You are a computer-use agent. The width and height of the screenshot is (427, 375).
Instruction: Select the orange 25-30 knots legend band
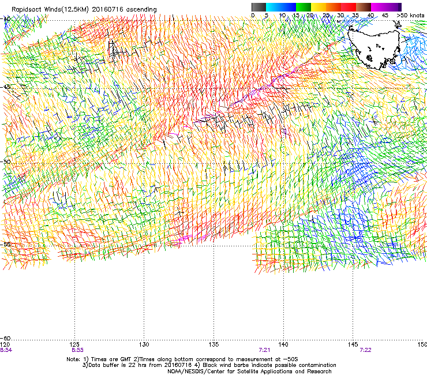[334, 7]
